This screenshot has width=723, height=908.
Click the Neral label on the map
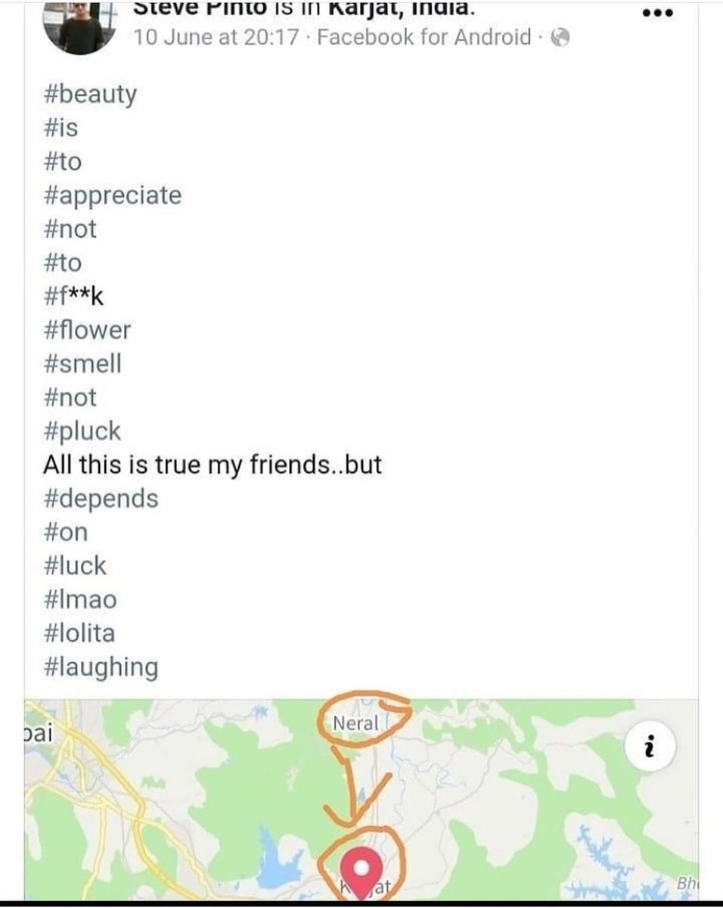tap(355, 723)
